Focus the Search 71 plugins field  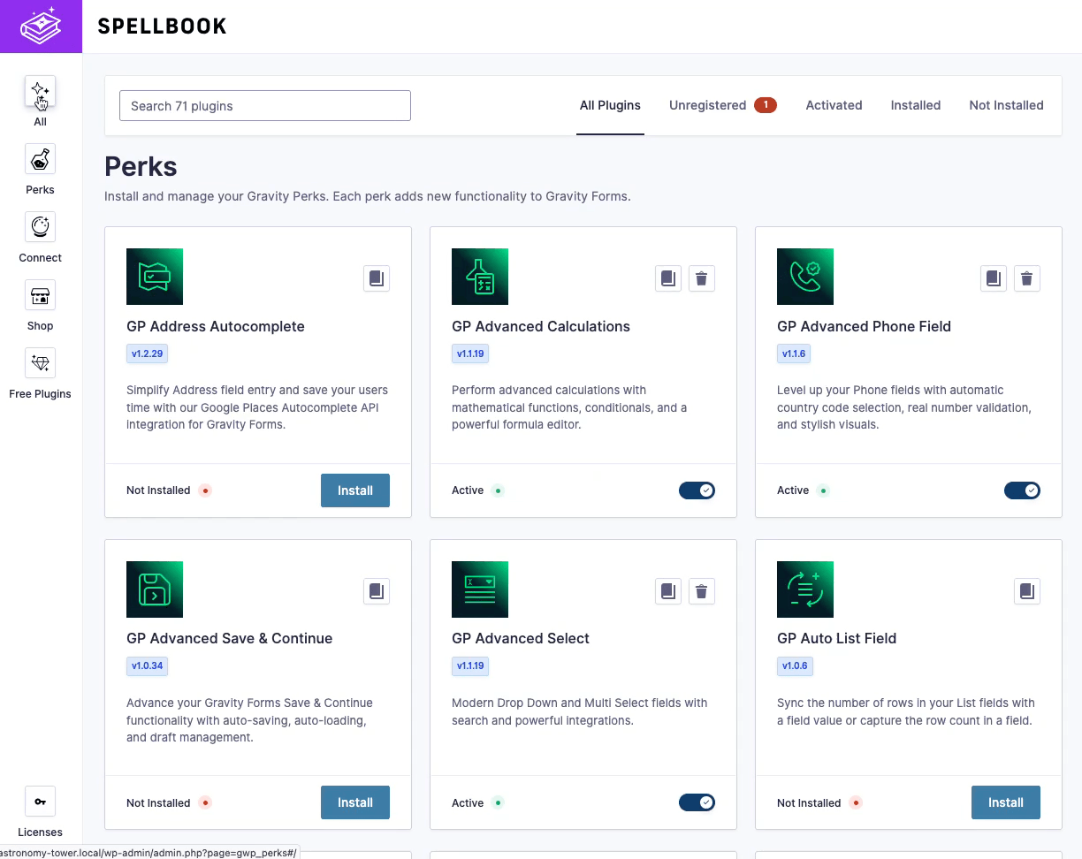tap(265, 106)
